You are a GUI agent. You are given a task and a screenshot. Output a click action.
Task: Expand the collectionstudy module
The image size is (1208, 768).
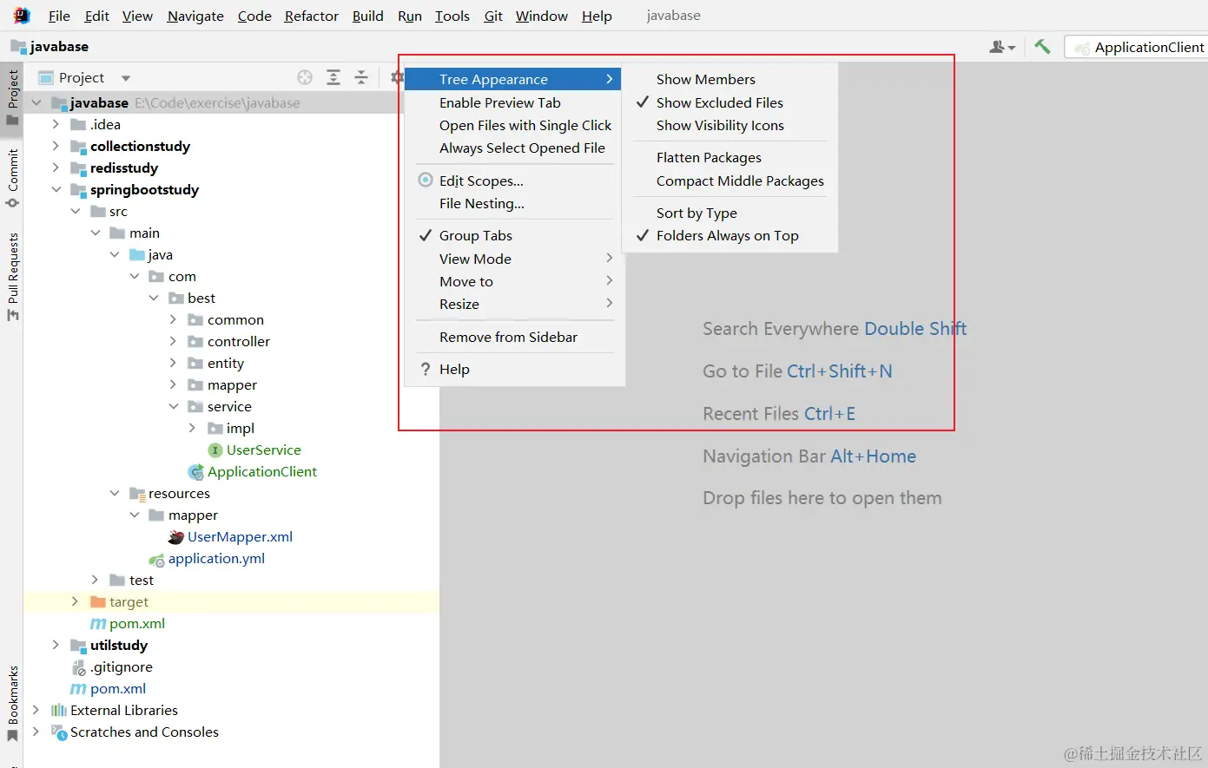(56, 146)
